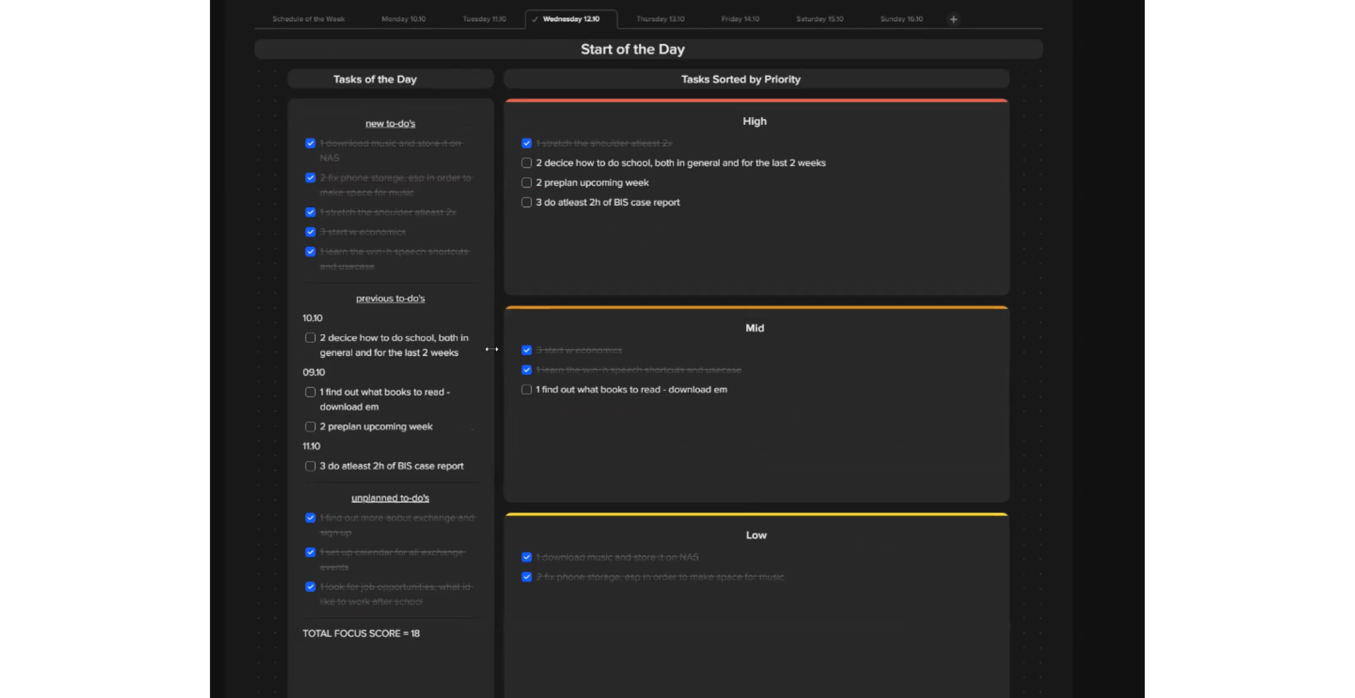Check 'find out what books to read' in Mid
Viewport: 1355px width, 698px height.
point(526,390)
